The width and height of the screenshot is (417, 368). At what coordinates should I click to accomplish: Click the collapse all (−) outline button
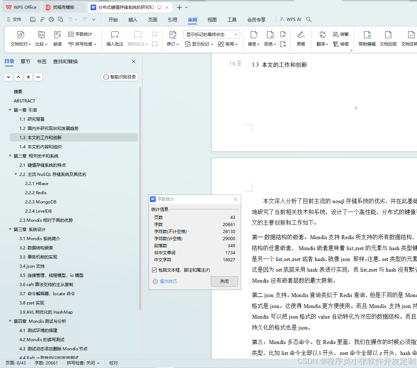tap(38, 77)
